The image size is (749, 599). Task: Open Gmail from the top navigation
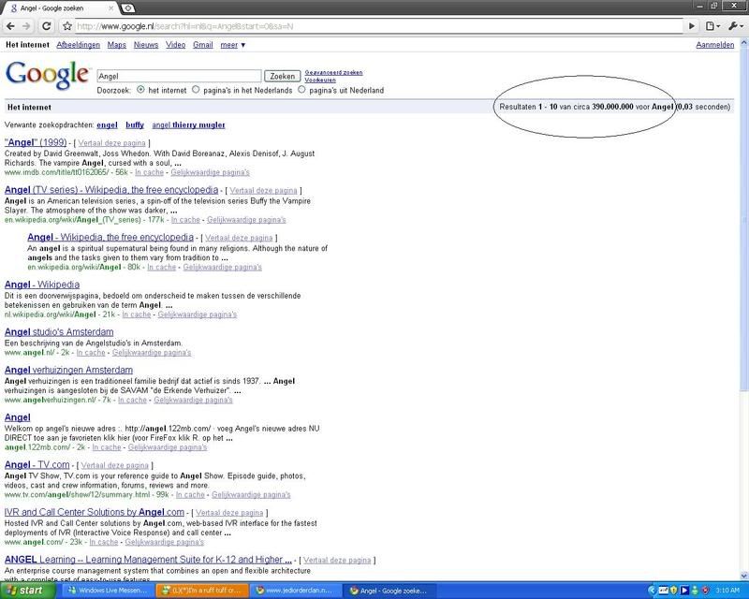click(203, 45)
